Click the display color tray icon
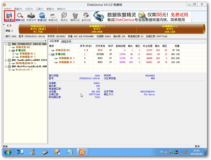 point(176,152)
